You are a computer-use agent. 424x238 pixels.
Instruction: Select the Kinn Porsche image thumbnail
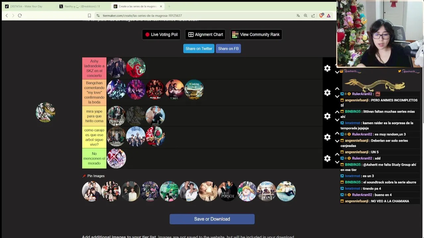point(228,191)
